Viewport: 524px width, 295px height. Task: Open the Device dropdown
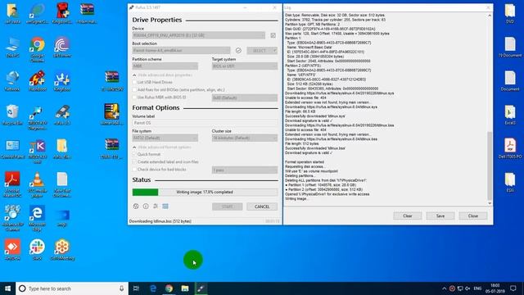click(198, 35)
